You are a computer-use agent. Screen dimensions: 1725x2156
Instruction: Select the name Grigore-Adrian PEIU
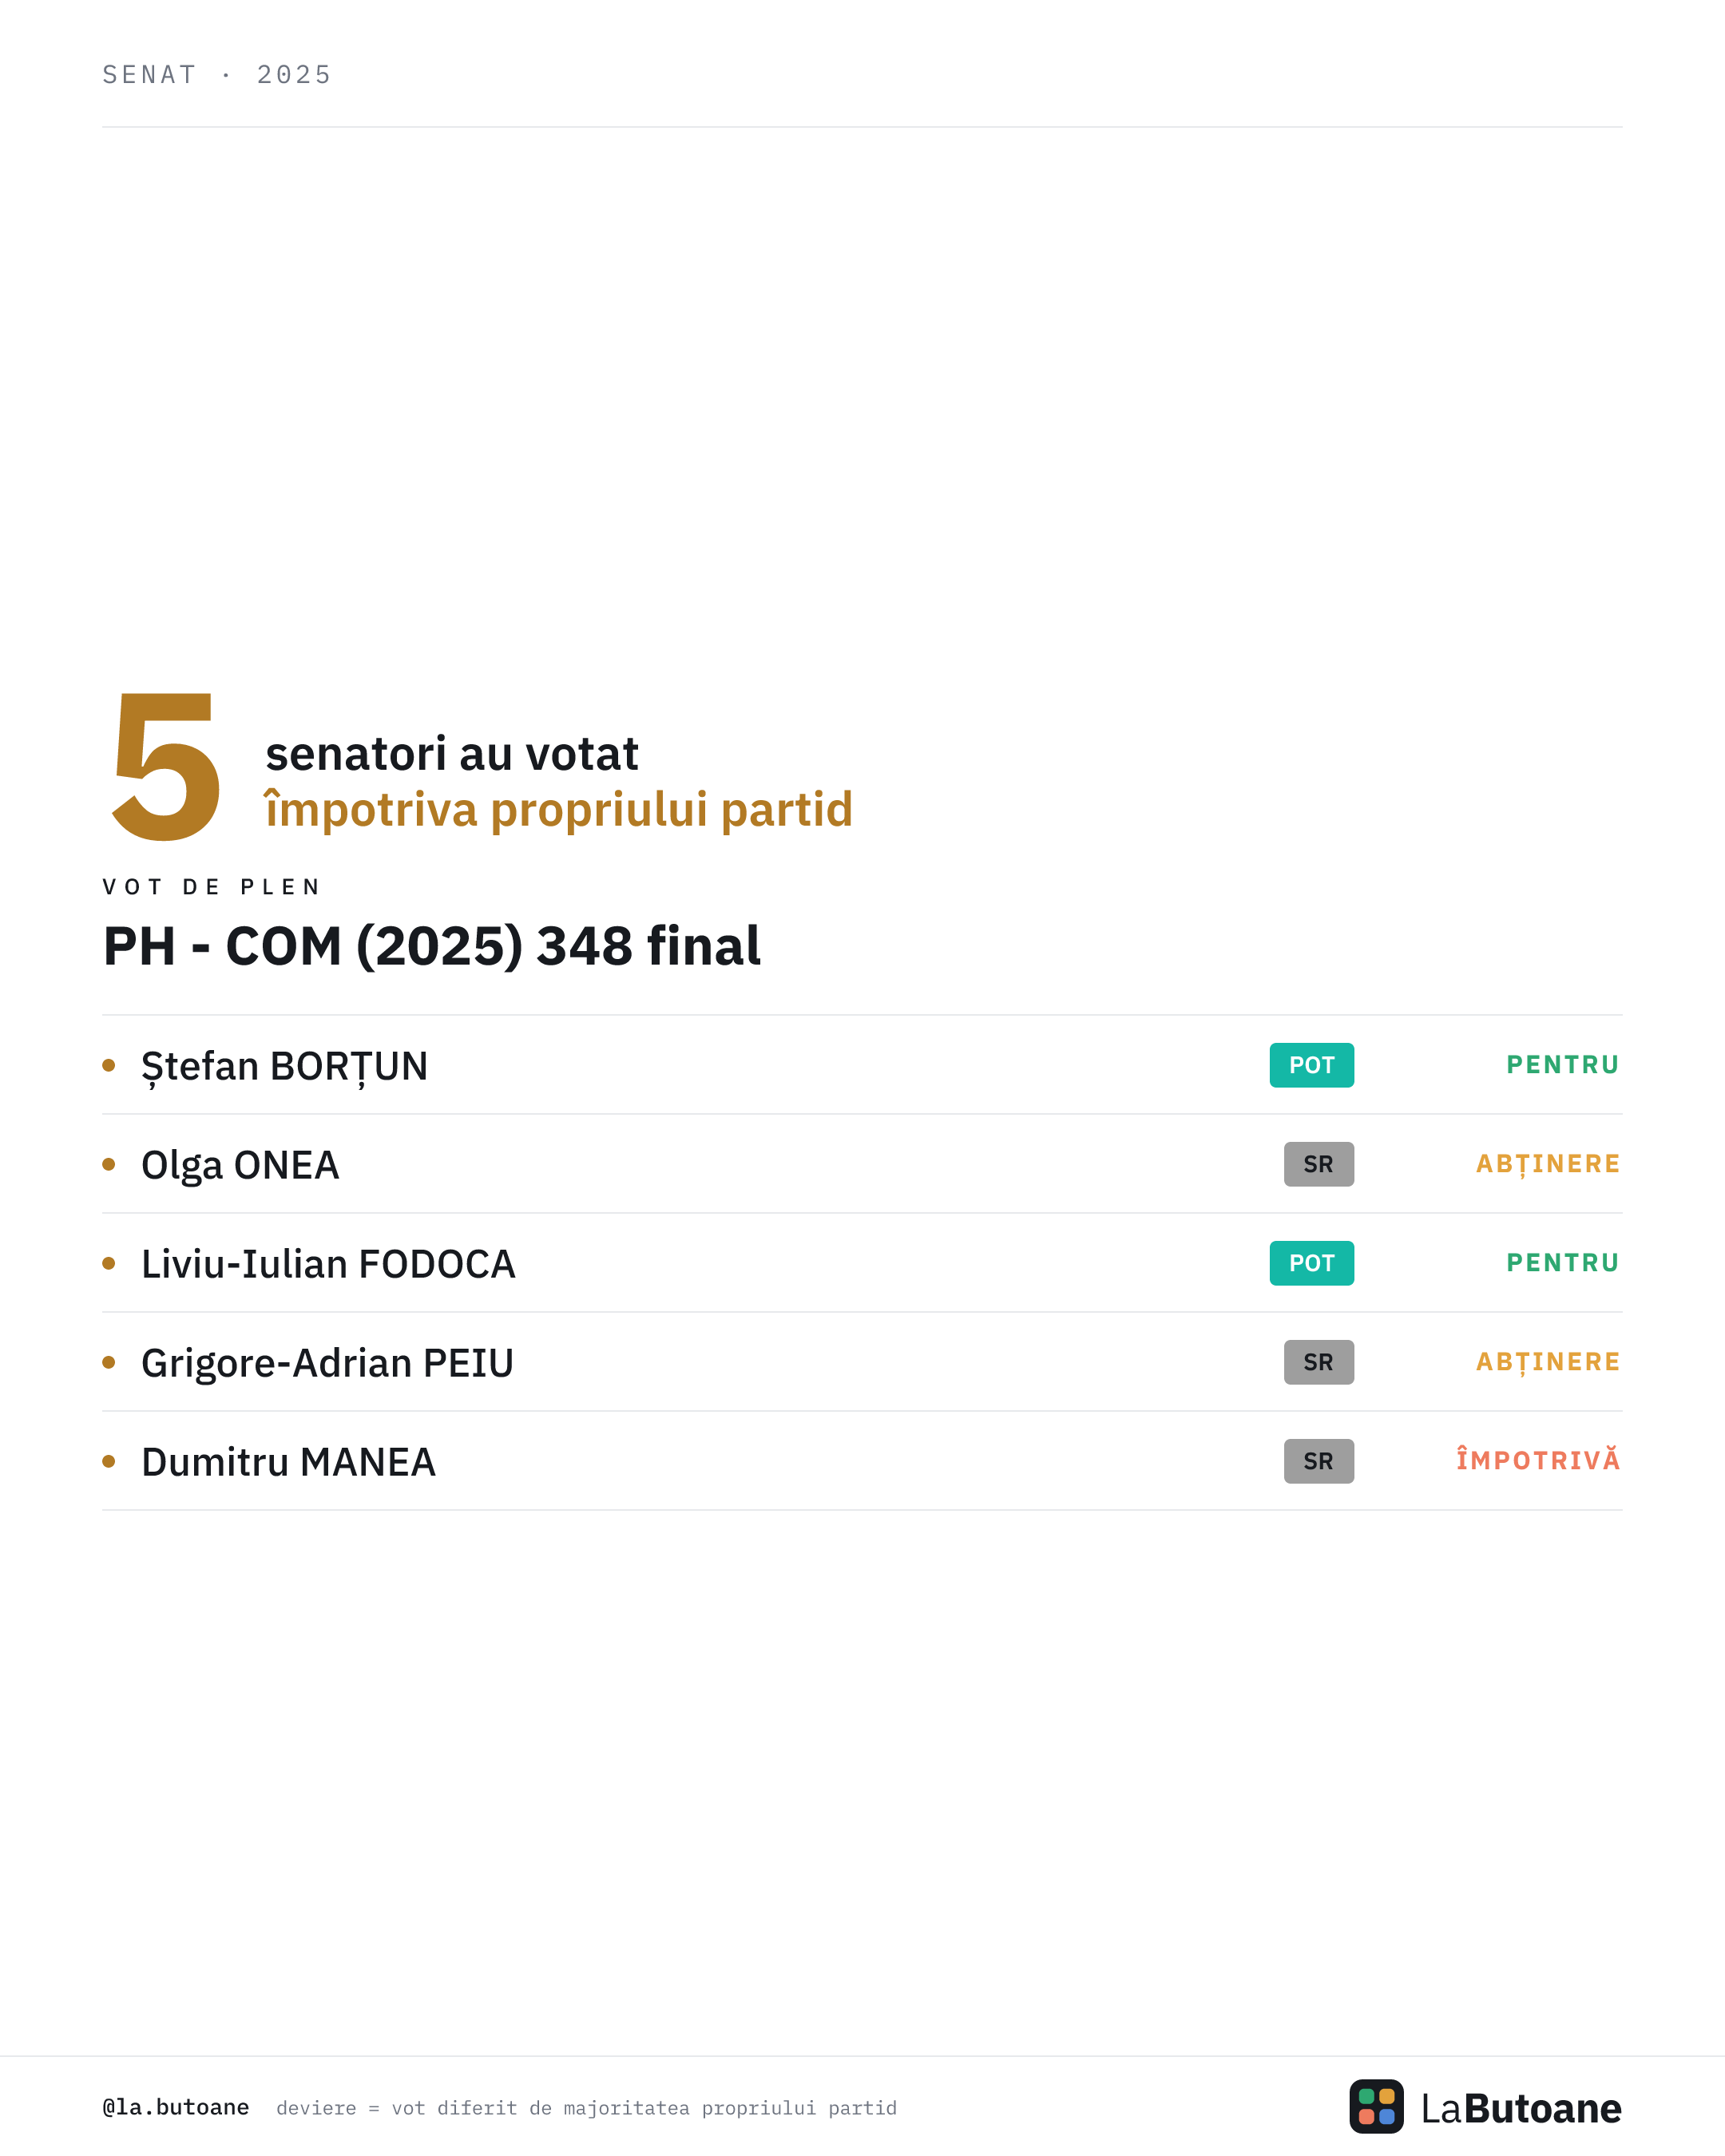point(327,1363)
